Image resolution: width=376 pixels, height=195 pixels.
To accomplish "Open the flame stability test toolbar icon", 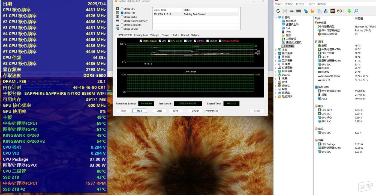I will 312,11.
